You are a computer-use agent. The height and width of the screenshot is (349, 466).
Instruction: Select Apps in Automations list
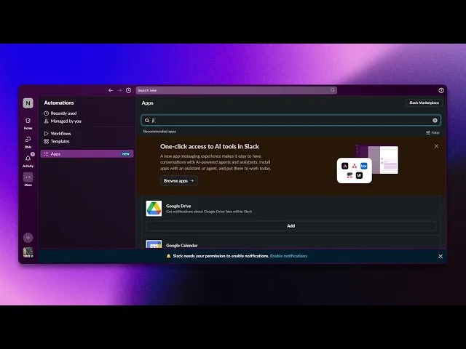coord(87,153)
